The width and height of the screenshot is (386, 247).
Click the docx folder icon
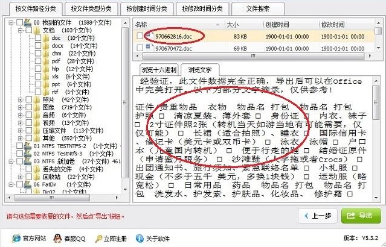[46, 46]
